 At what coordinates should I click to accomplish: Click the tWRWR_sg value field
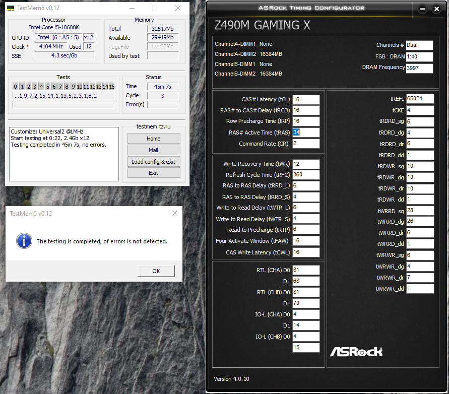pyautogui.click(x=420, y=255)
